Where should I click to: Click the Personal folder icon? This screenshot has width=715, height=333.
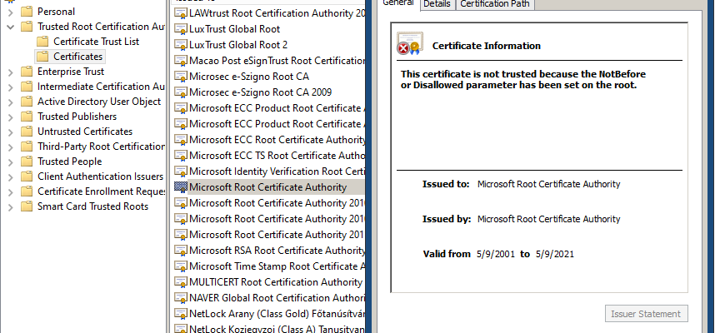pos(27,12)
